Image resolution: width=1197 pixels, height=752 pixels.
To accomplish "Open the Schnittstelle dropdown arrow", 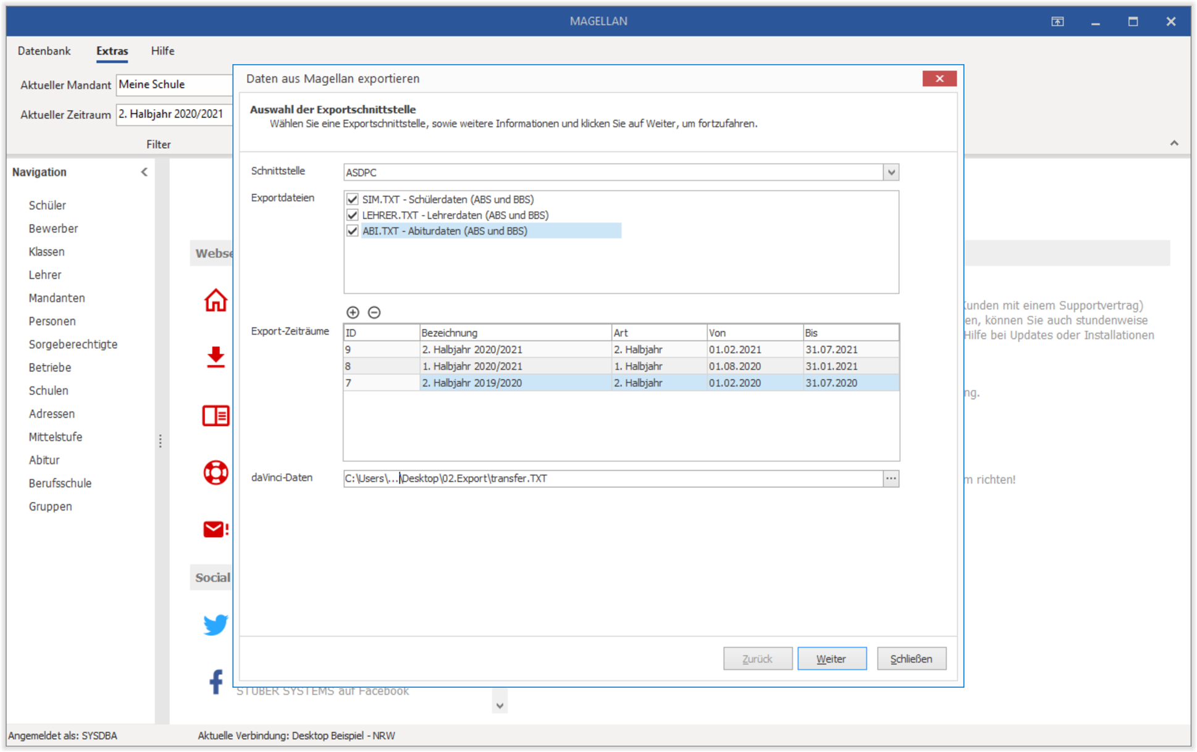I will coord(891,172).
